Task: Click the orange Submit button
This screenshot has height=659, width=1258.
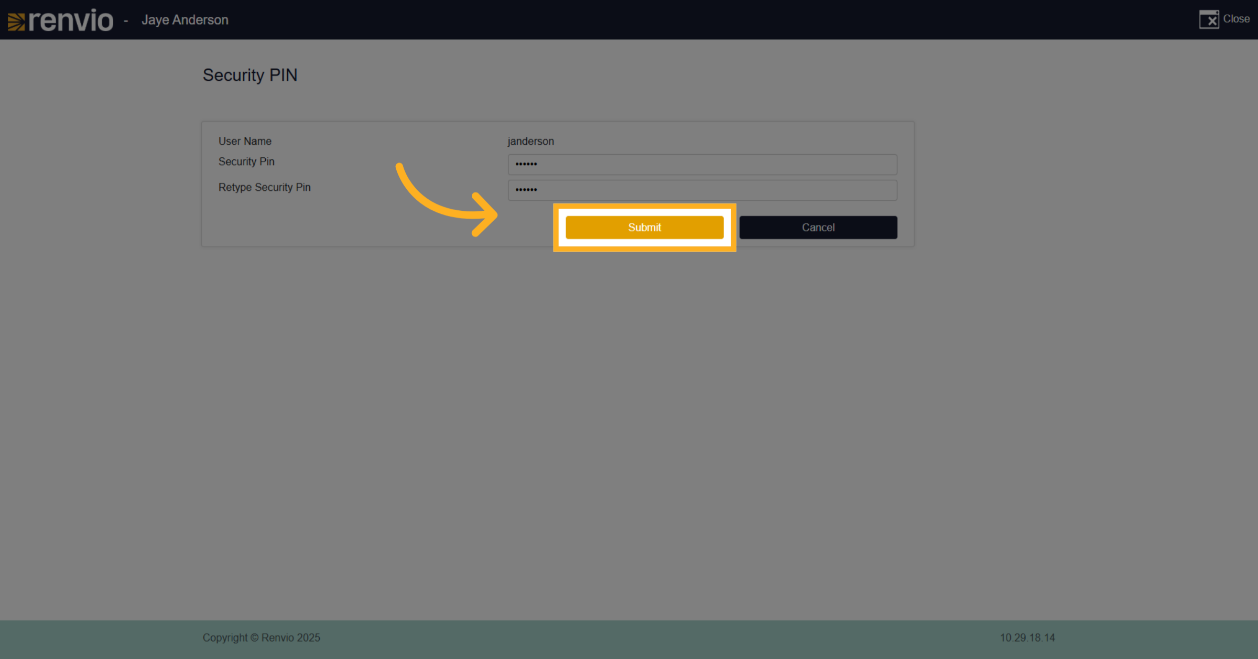Action: pos(644,228)
